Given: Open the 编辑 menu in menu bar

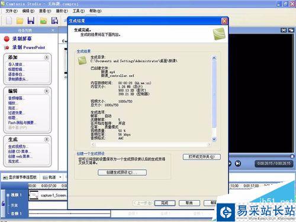Looking at the screenshot, I should point(28,11).
